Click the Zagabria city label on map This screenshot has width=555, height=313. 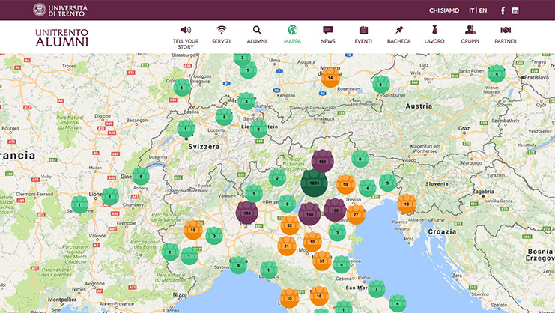(x=483, y=192)
